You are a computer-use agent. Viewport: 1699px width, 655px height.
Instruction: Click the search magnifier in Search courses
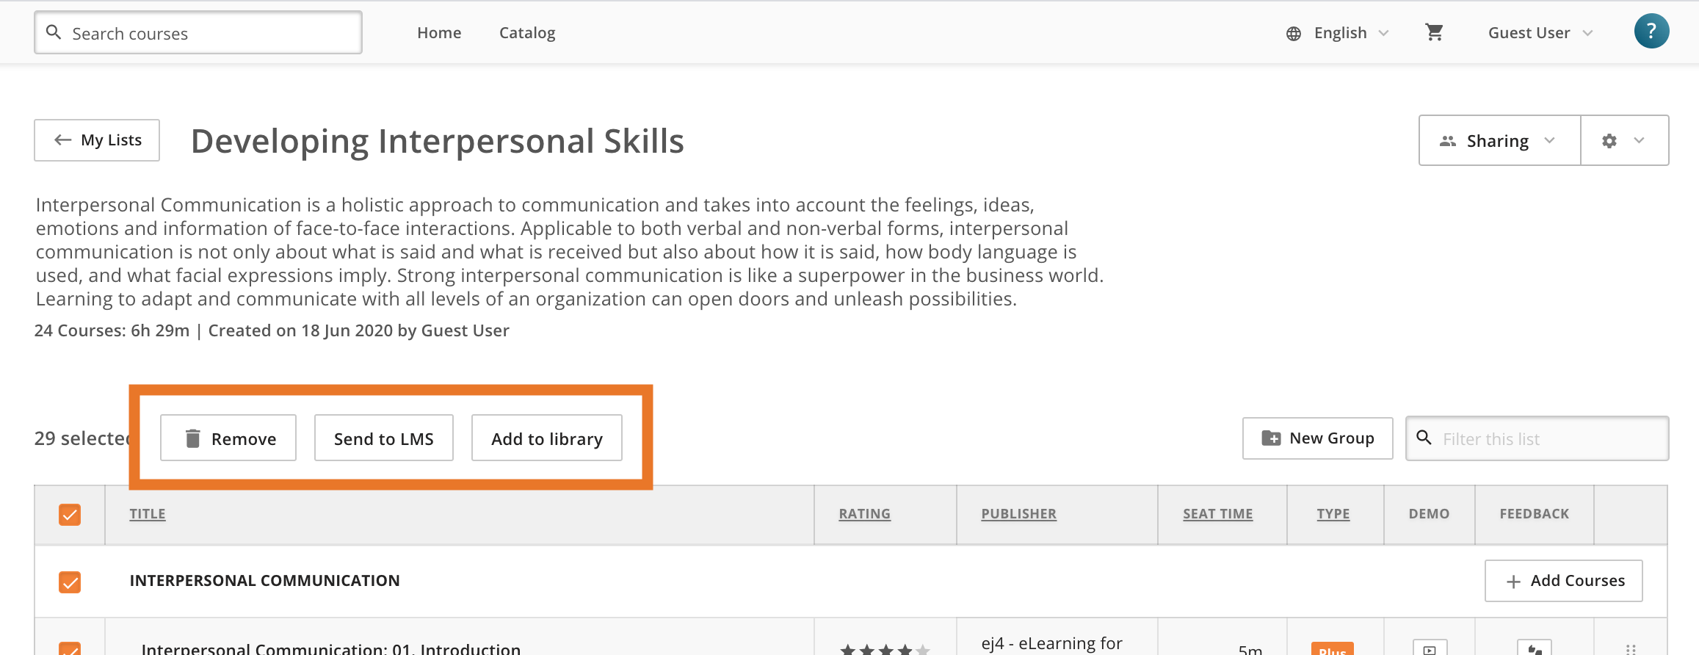[54, 32]
